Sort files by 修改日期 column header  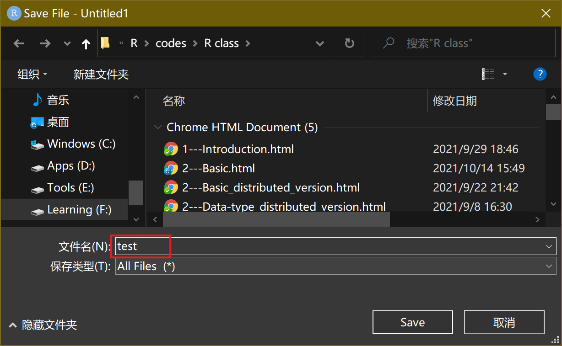(x=455, y=101)
